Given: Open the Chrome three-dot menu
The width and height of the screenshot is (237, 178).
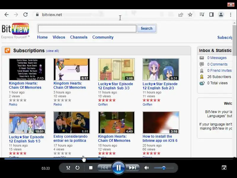Looking at the screenshot, I should click(230, 15).
